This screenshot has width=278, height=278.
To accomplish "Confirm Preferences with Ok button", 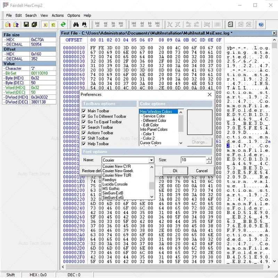I will pos(175,171).
